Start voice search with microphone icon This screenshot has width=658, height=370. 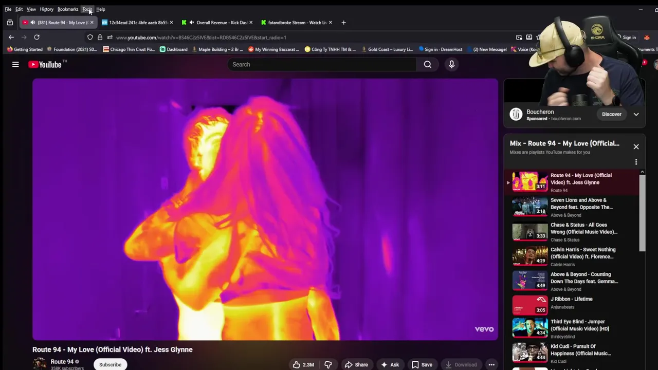tap(451, 64)
